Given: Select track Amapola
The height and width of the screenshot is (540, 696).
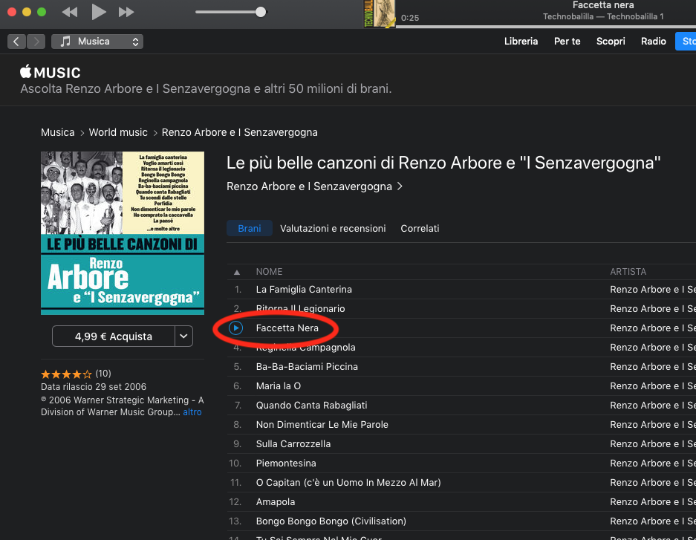Looking at the screenshot, I should 276,502.
